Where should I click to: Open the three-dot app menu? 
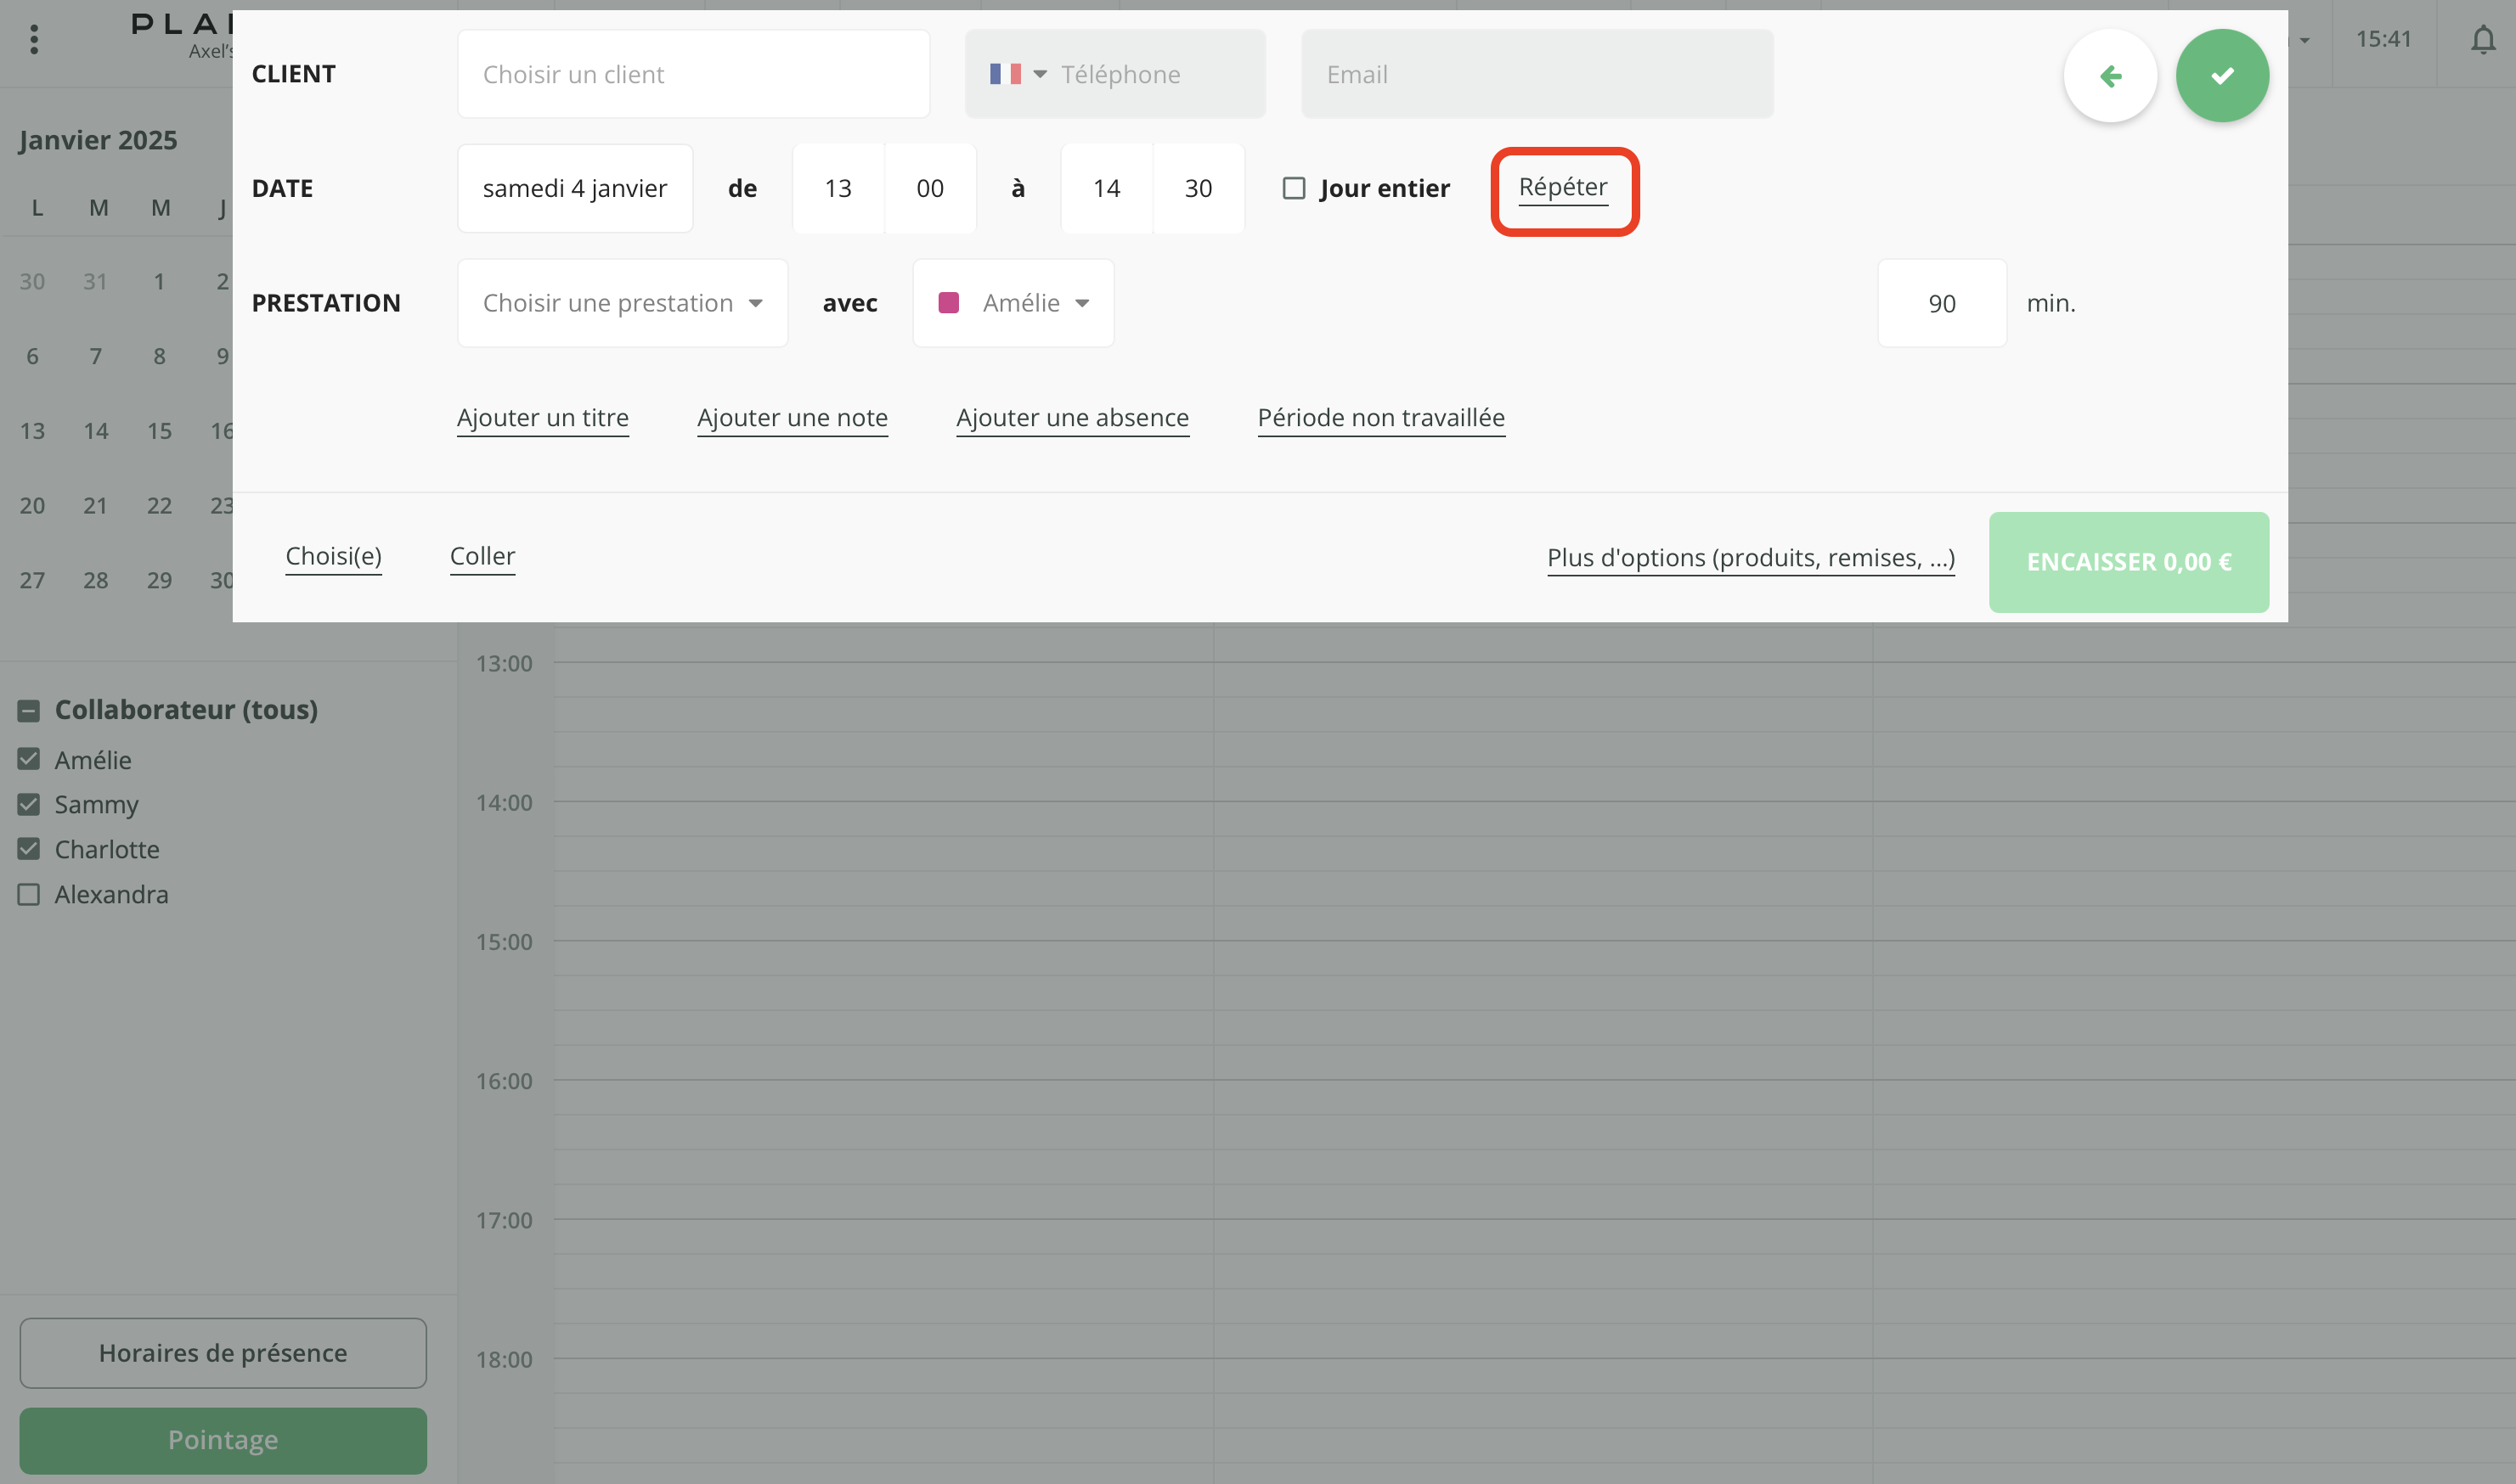[33, 39]
